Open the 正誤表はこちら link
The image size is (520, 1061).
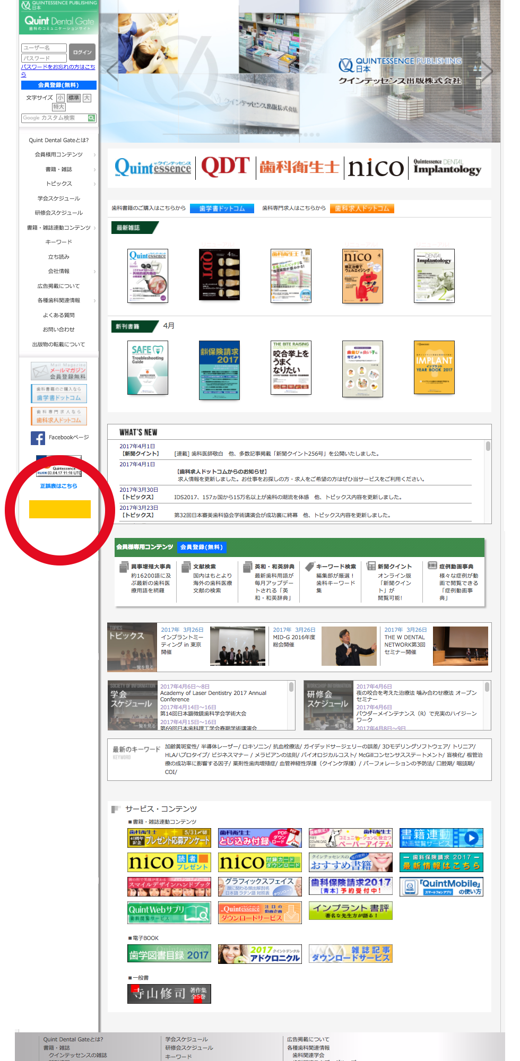(x=59, y=486)
